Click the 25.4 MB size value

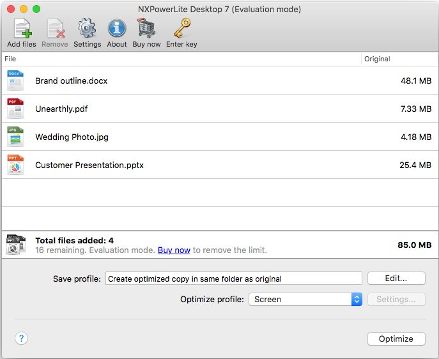tap(415, 165)
